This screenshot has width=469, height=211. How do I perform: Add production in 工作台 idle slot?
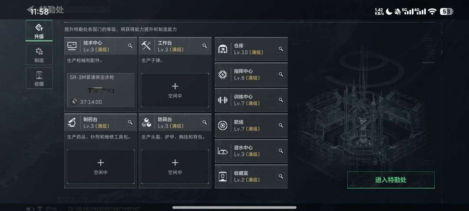click(x=175, y=90)
